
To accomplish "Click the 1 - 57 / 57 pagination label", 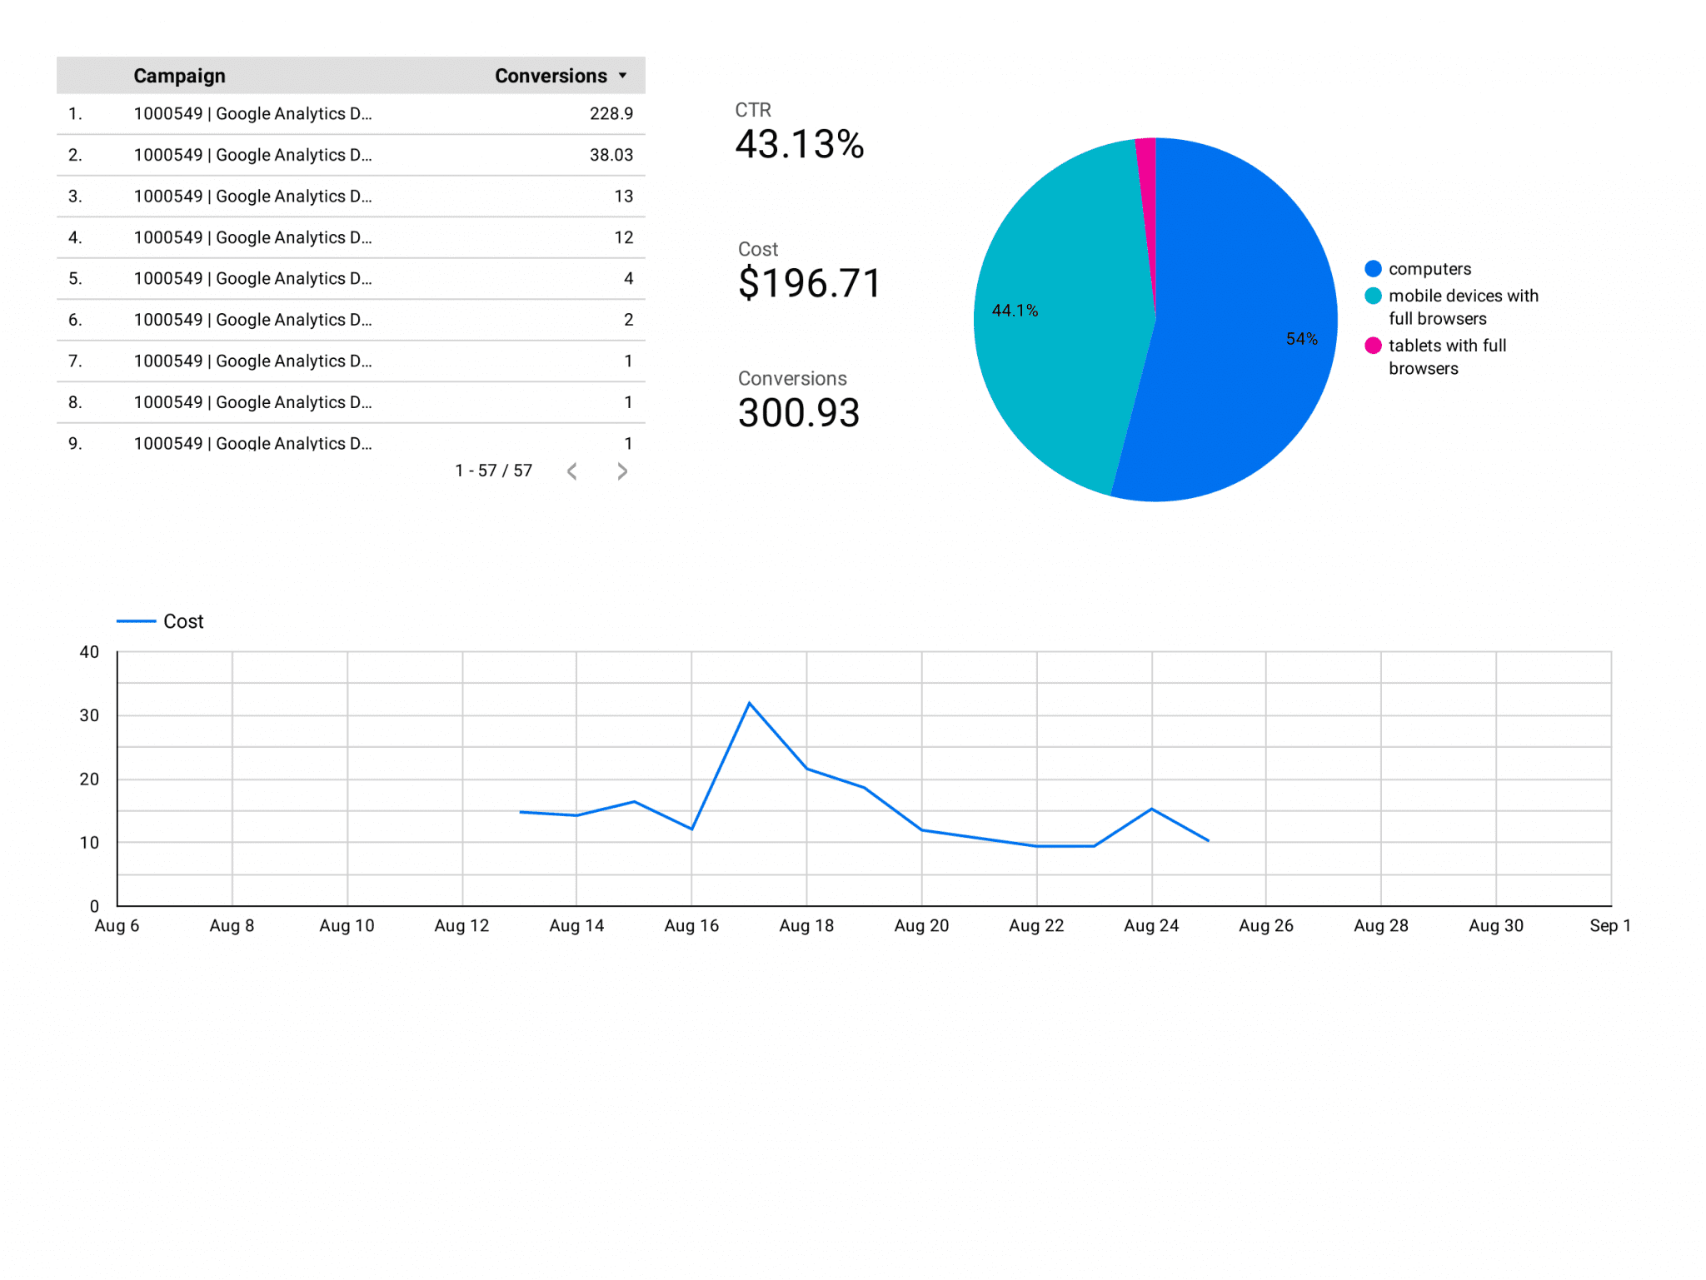I will [493, 471].
